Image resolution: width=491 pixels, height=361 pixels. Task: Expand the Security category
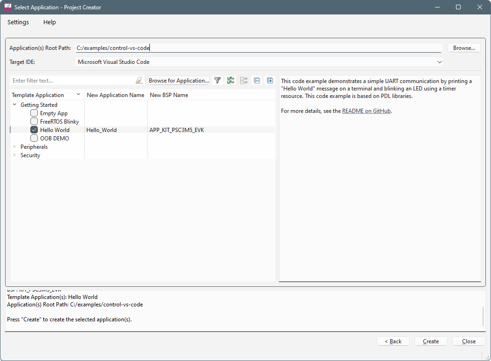coord(14,155)
